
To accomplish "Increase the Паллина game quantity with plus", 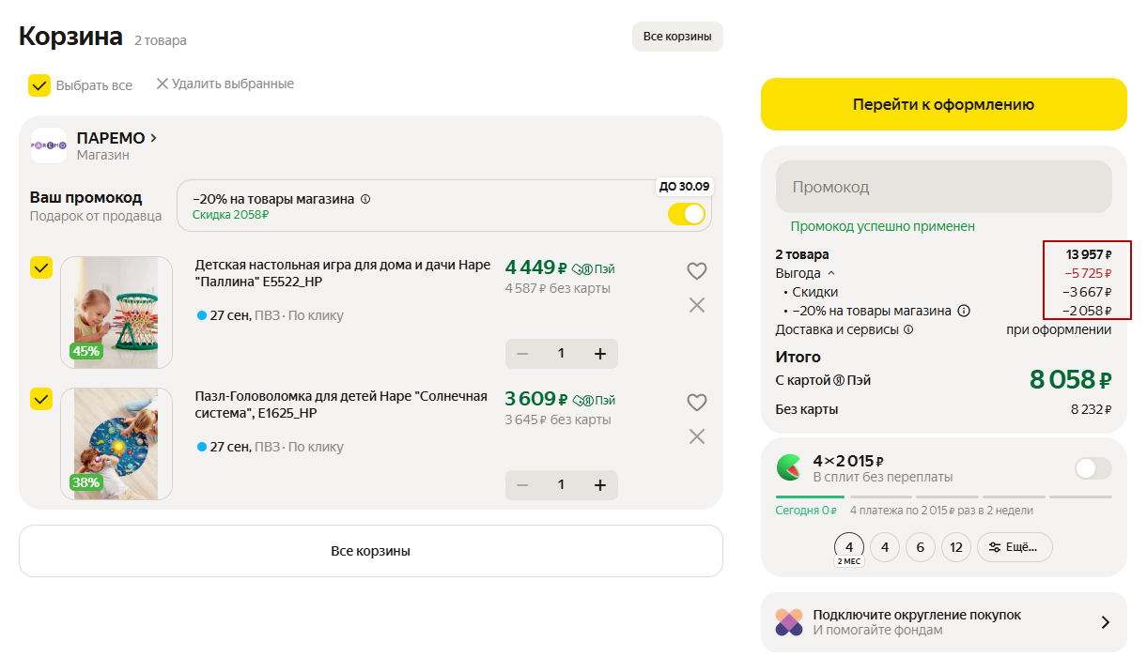I will 599,354.
